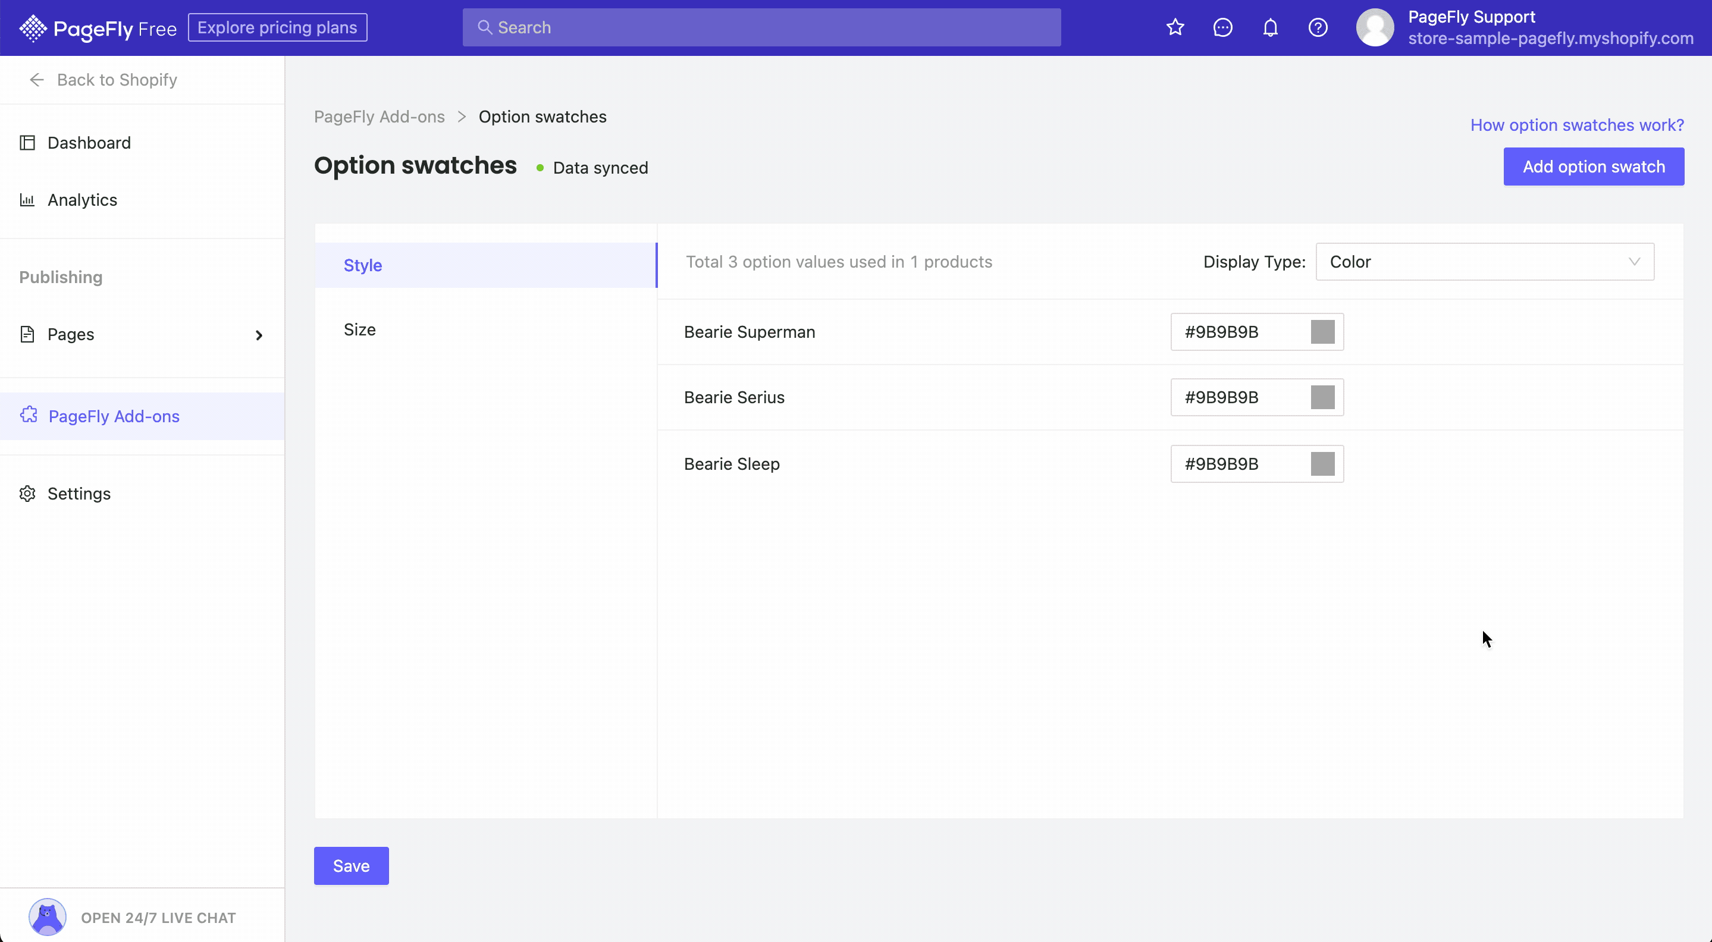Click the Bearie Serius label

coord(733,397)
